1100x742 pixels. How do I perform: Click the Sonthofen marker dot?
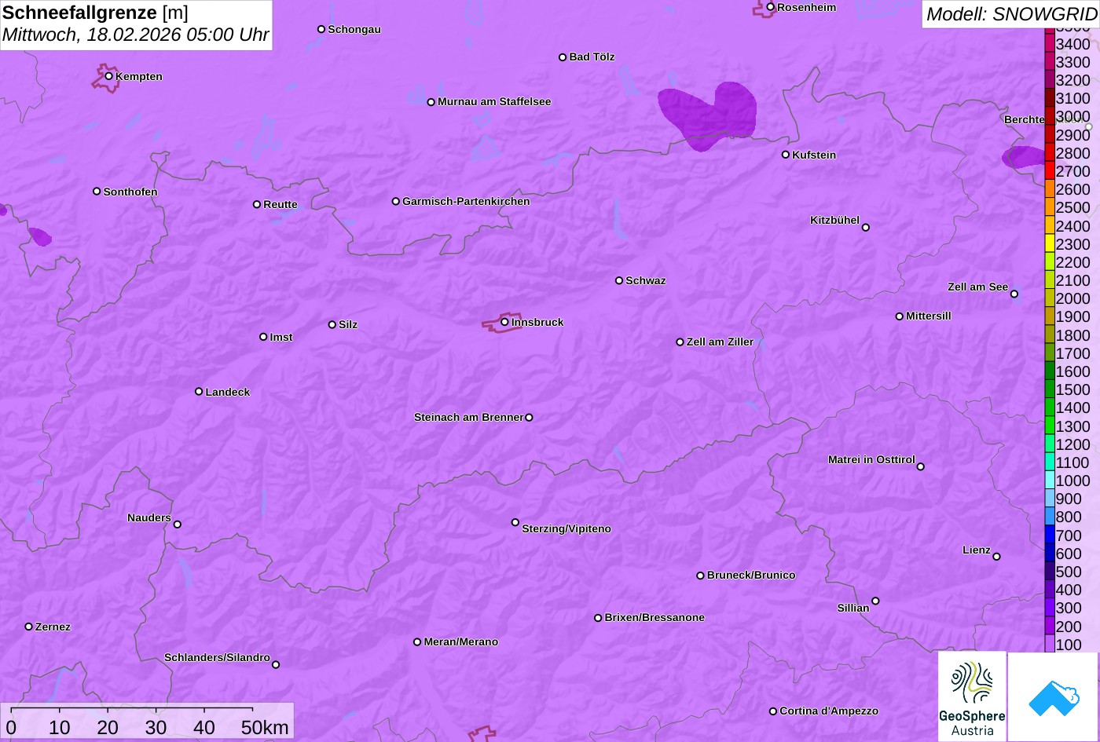97,192
